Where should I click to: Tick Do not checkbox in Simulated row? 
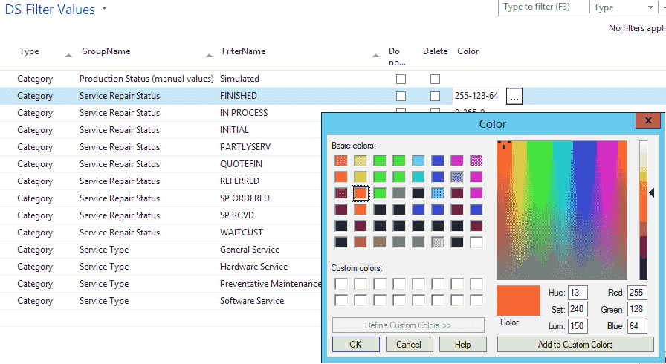pos(401,79)
